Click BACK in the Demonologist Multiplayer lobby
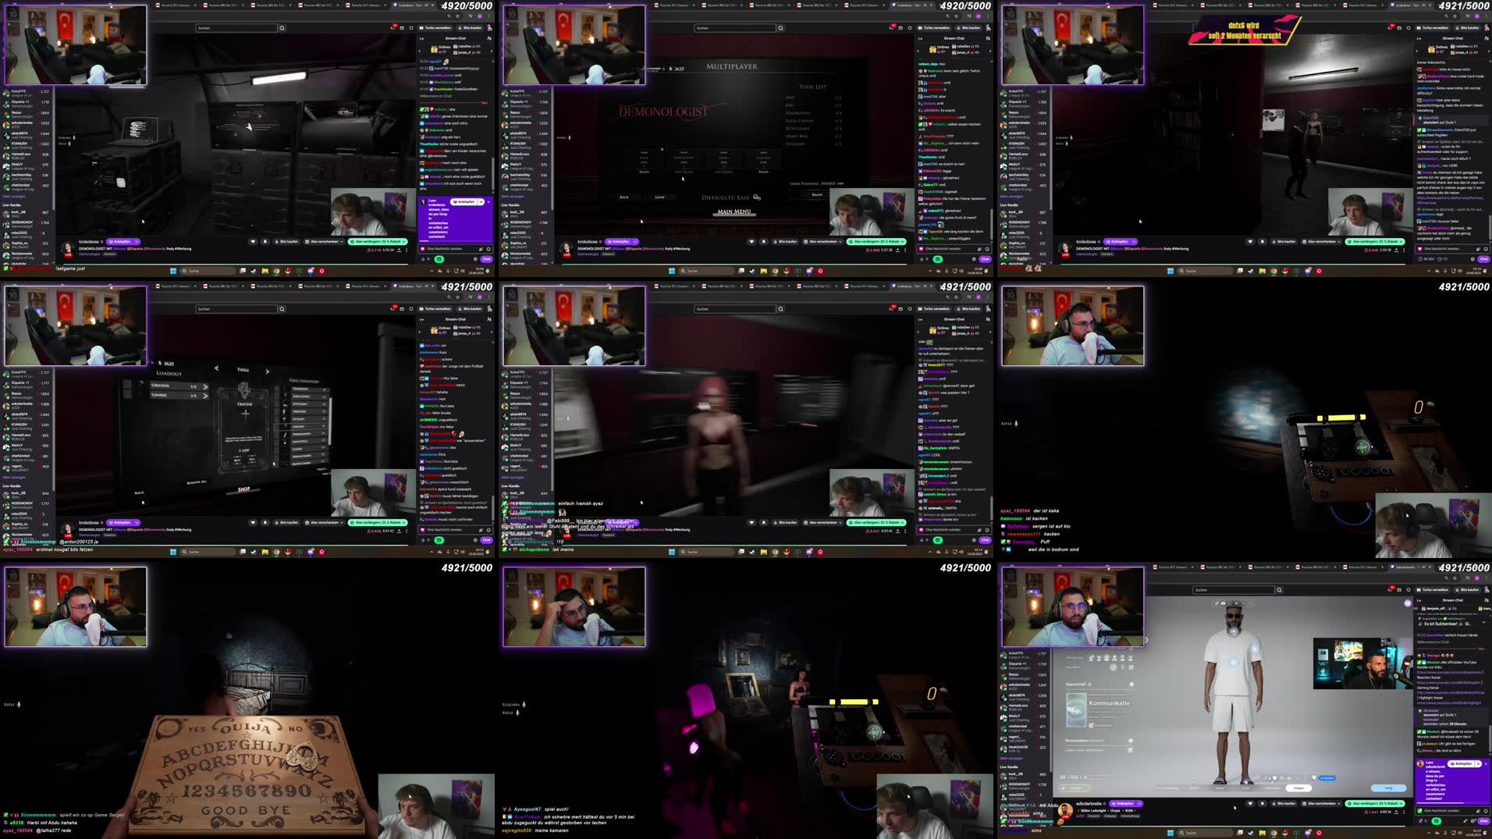This screenshot has width=1492, height=839. [624, 197]
